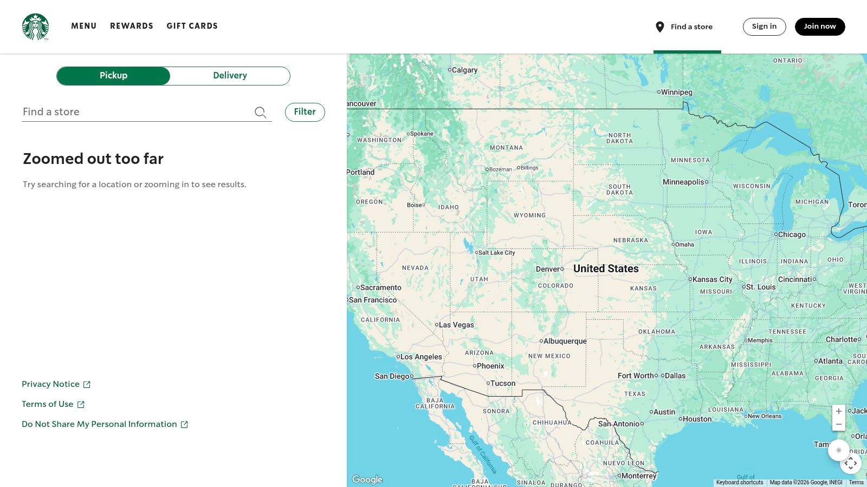Viewport: 867px width, 487px height.
Task: Click the Starbucks siren logo
Action: click(35, 27)
